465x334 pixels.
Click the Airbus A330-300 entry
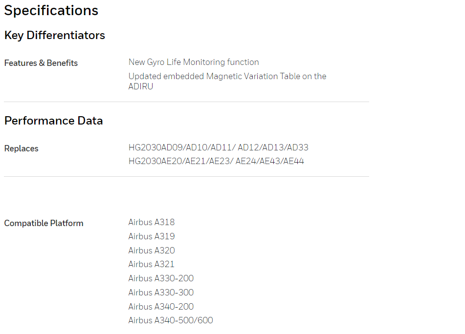point(161,292)
